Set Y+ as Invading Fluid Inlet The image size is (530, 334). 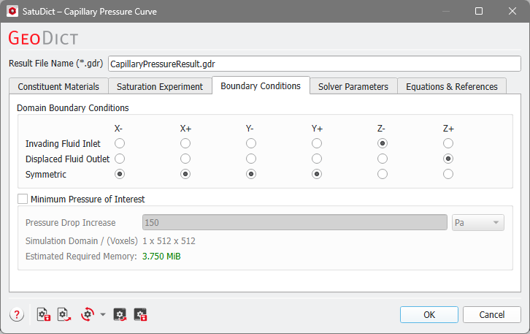click(317, 143)
